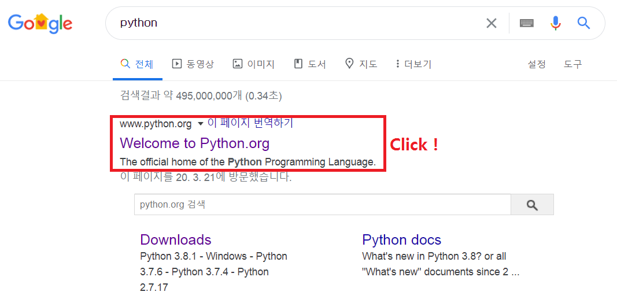Open 도구 options
Screen dimensions: 617x299
(572, 64)
